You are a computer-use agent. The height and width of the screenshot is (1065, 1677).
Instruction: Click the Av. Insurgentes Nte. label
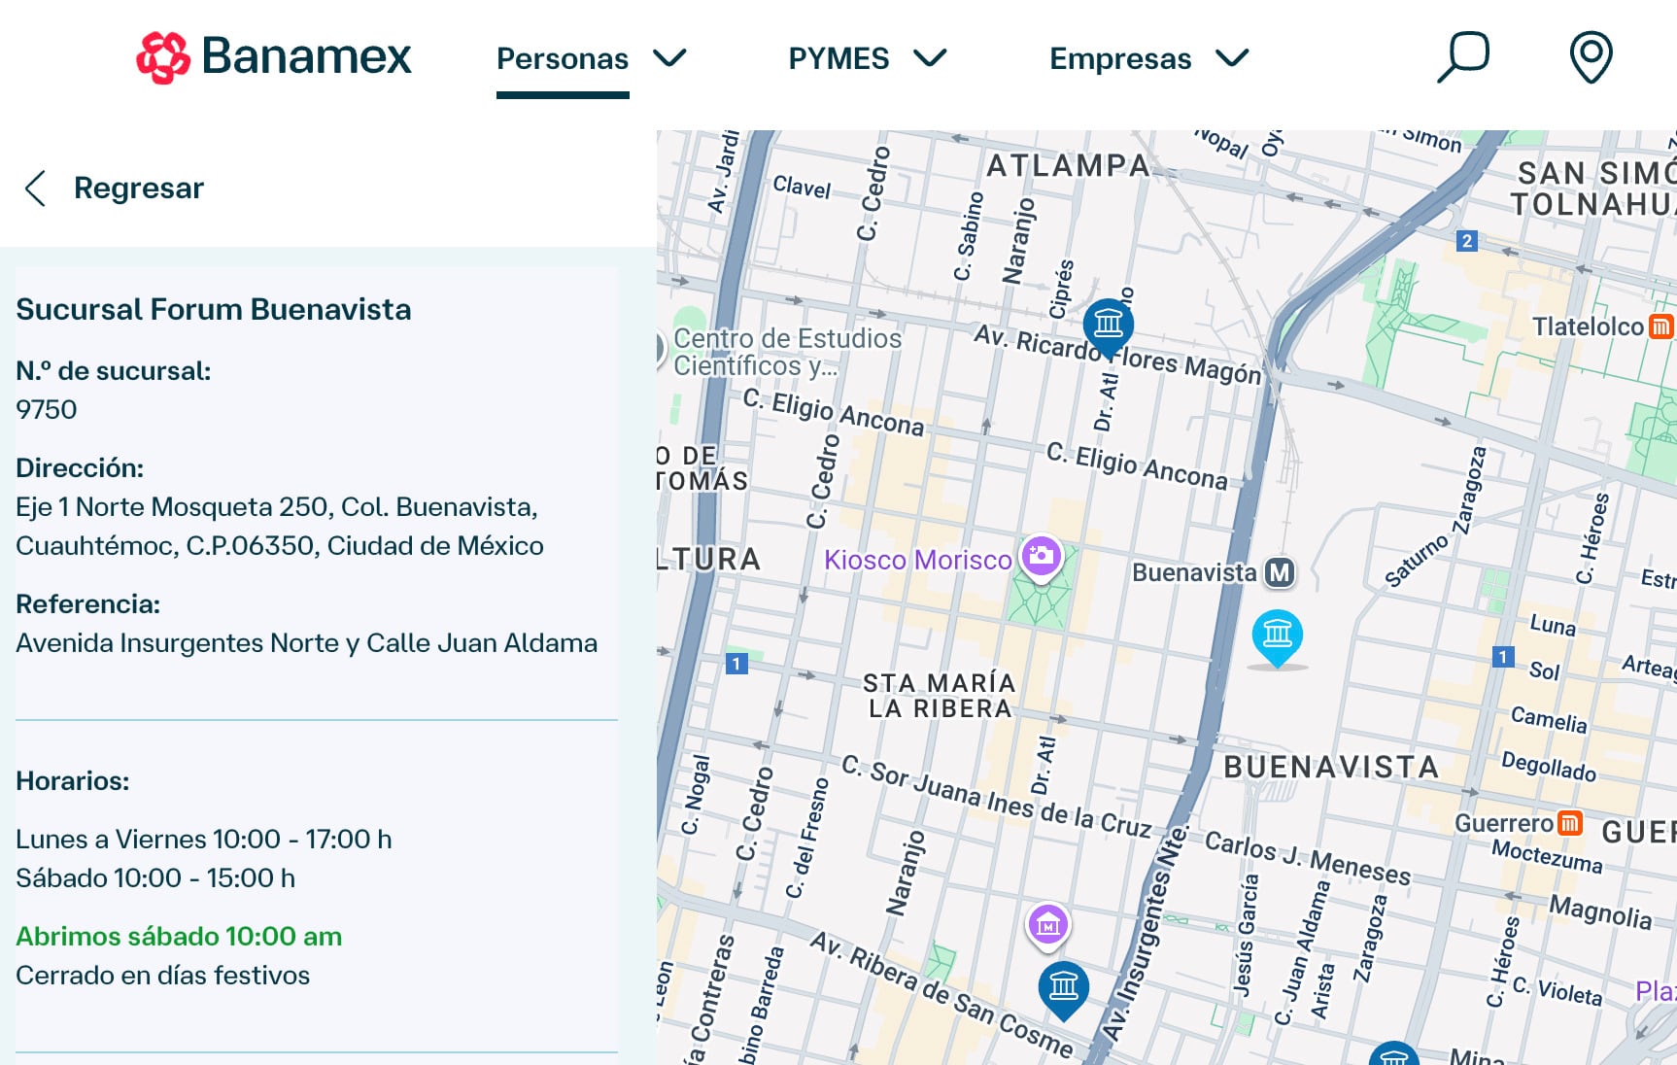[x=1147, y=935]
